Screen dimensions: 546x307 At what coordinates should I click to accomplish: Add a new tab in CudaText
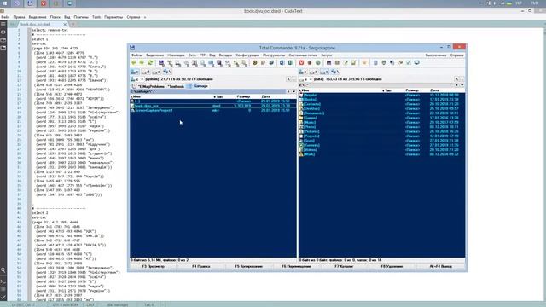[73, 25]
